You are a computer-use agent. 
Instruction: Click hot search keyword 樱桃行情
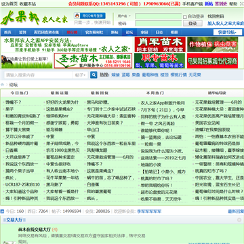click(178, 75)
